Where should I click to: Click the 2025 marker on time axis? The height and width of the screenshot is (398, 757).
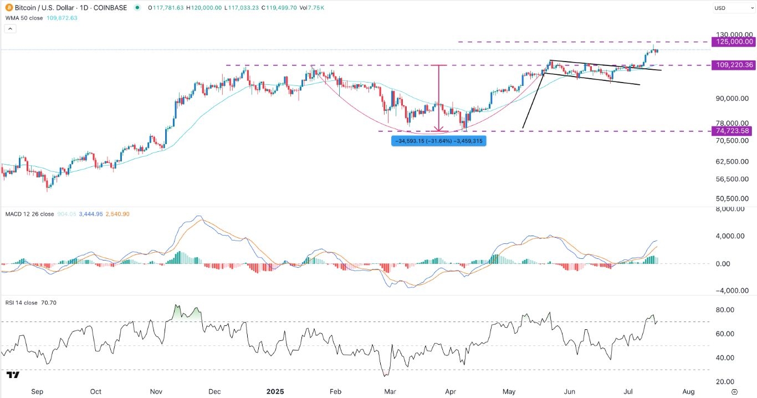(x=274, y=391)
